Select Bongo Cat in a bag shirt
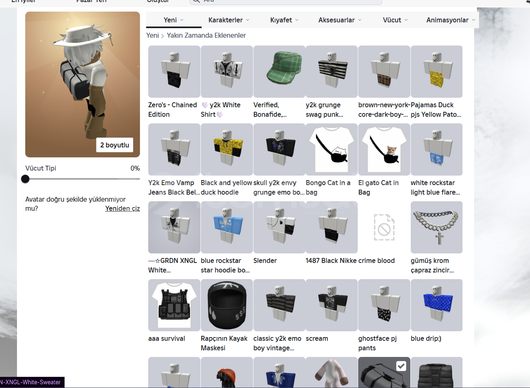Image resolution: width=530 pixels, height=388 pixels. coord(332,149)
